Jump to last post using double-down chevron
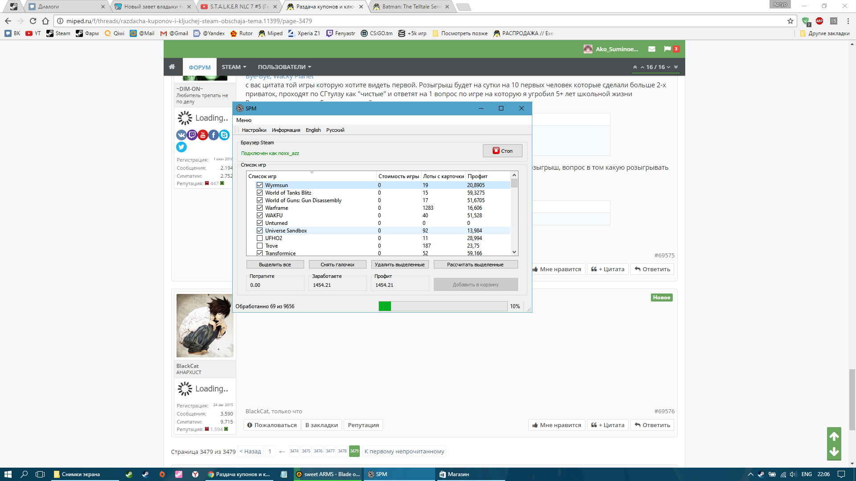 coord(676,67)
